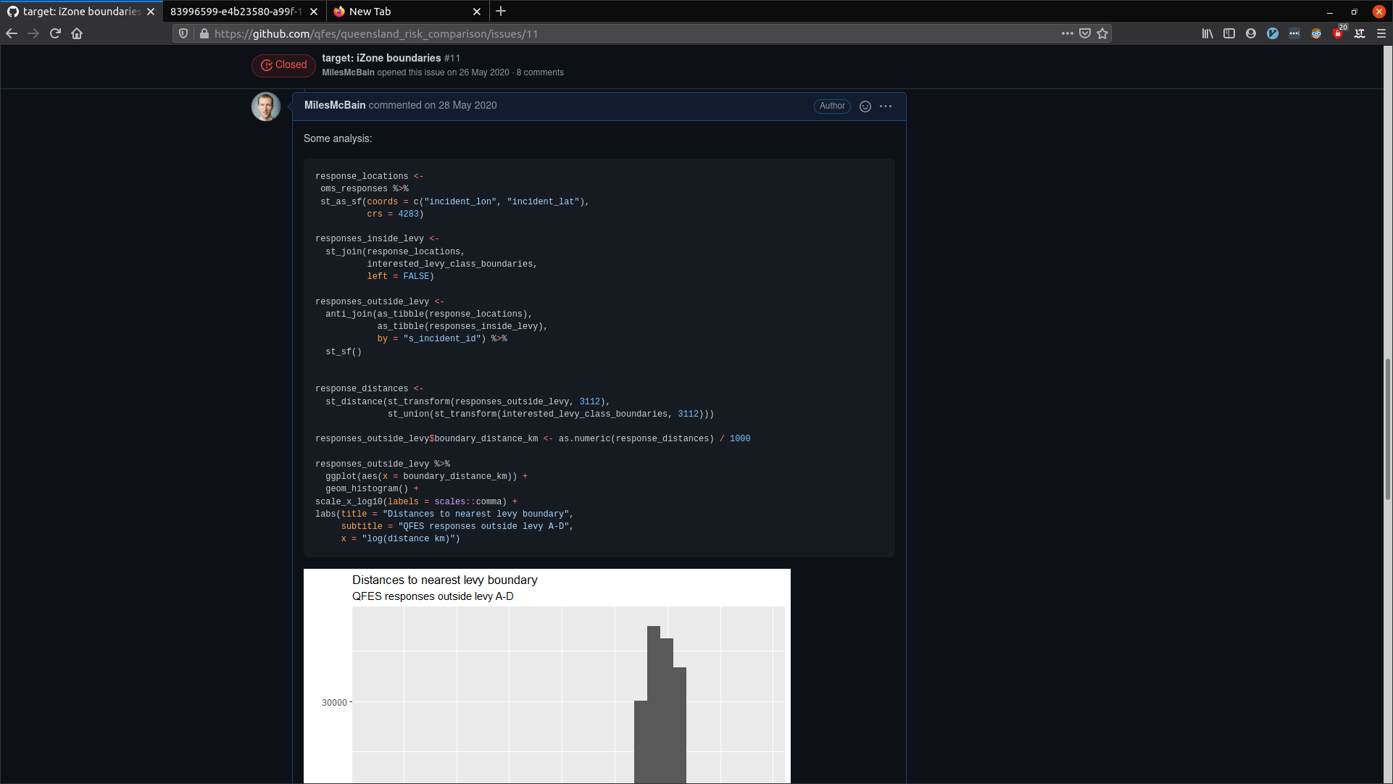Image resolution: width=1393 pixels, height=784 pixels.
Task: Open the comment options ellipsis menu
Action: [x=885, y=106]
